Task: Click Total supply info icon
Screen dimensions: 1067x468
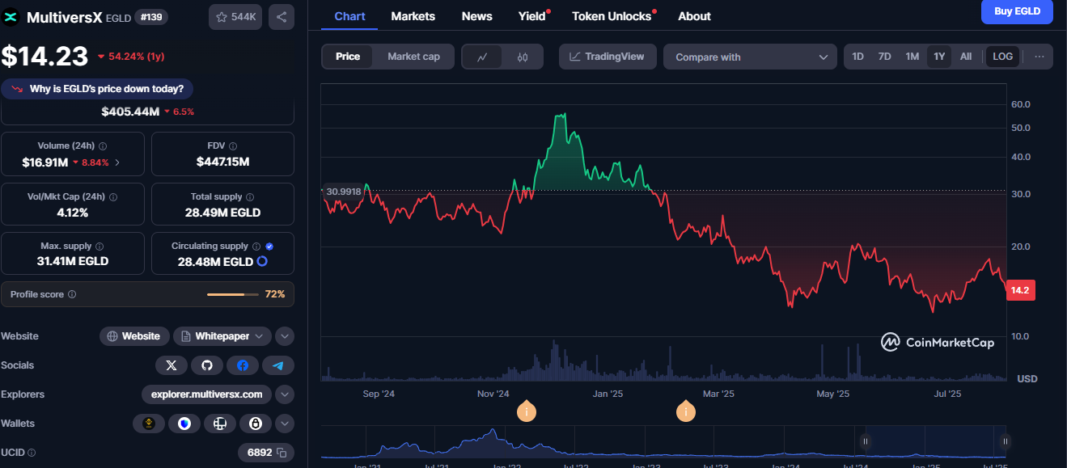Action: pos(249,196)
